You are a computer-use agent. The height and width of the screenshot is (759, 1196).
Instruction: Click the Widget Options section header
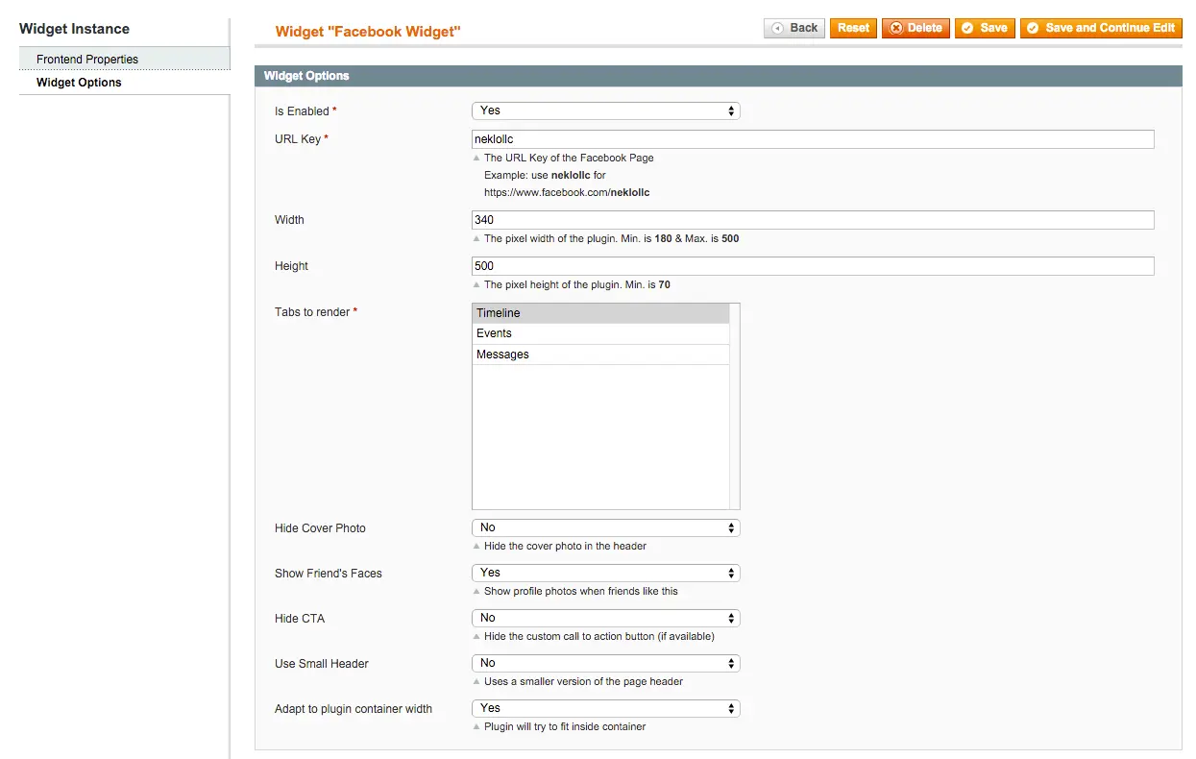pyautogui.click(x=719, y=76)
